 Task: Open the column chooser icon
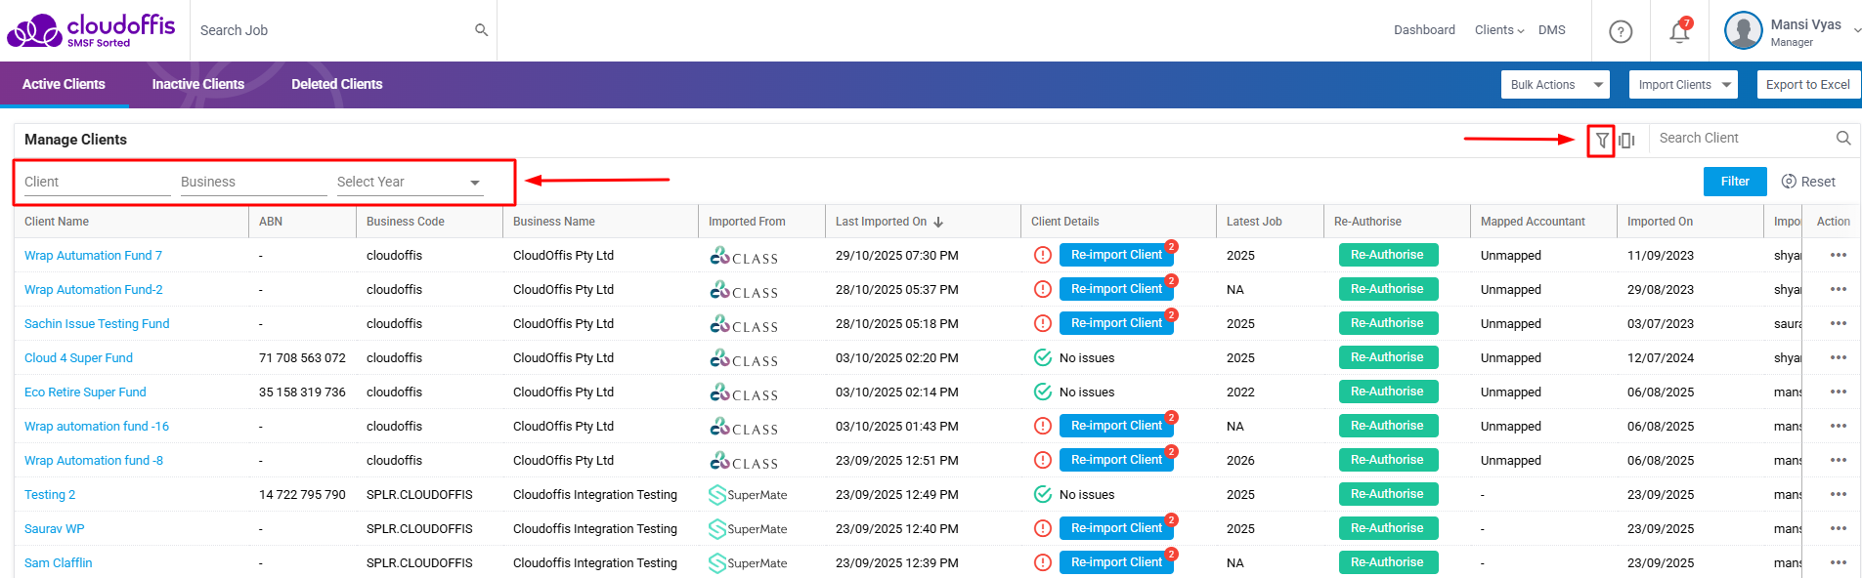coord(1626,141)
